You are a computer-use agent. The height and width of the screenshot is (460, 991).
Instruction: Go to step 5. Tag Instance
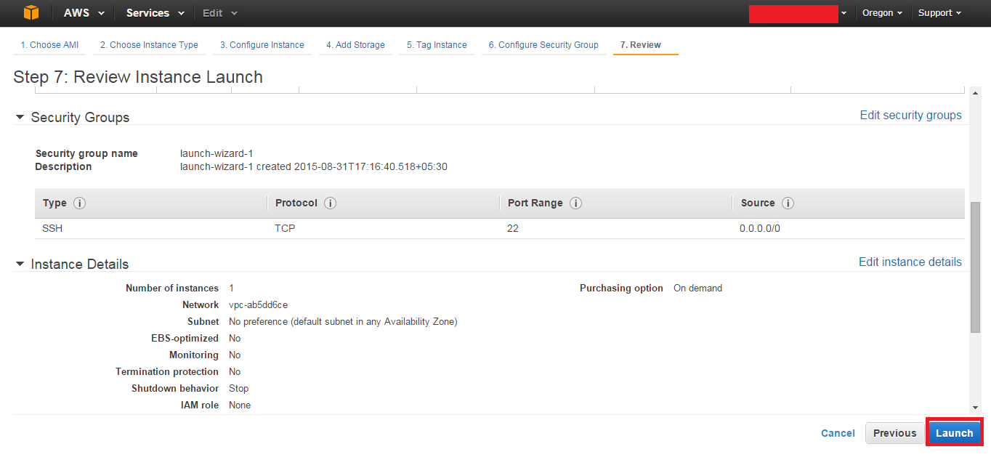pos(437,45)
